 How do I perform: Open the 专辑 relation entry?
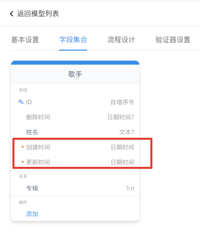[x=75, y=188]
